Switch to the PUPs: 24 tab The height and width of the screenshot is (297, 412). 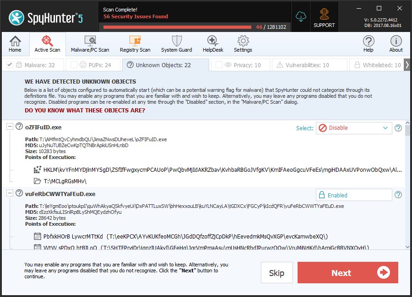93,65
